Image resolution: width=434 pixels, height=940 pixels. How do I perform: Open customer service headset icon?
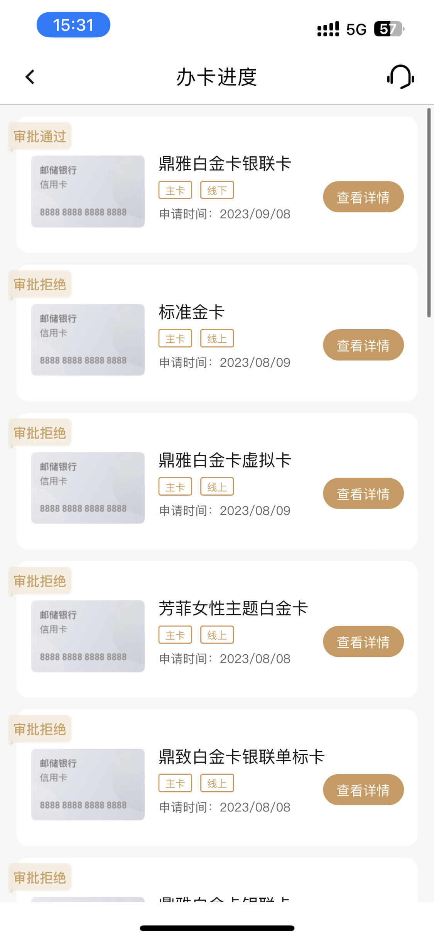pos(400,77)
